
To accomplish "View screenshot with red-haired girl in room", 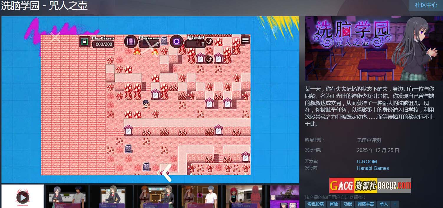I will coord(244,196).
